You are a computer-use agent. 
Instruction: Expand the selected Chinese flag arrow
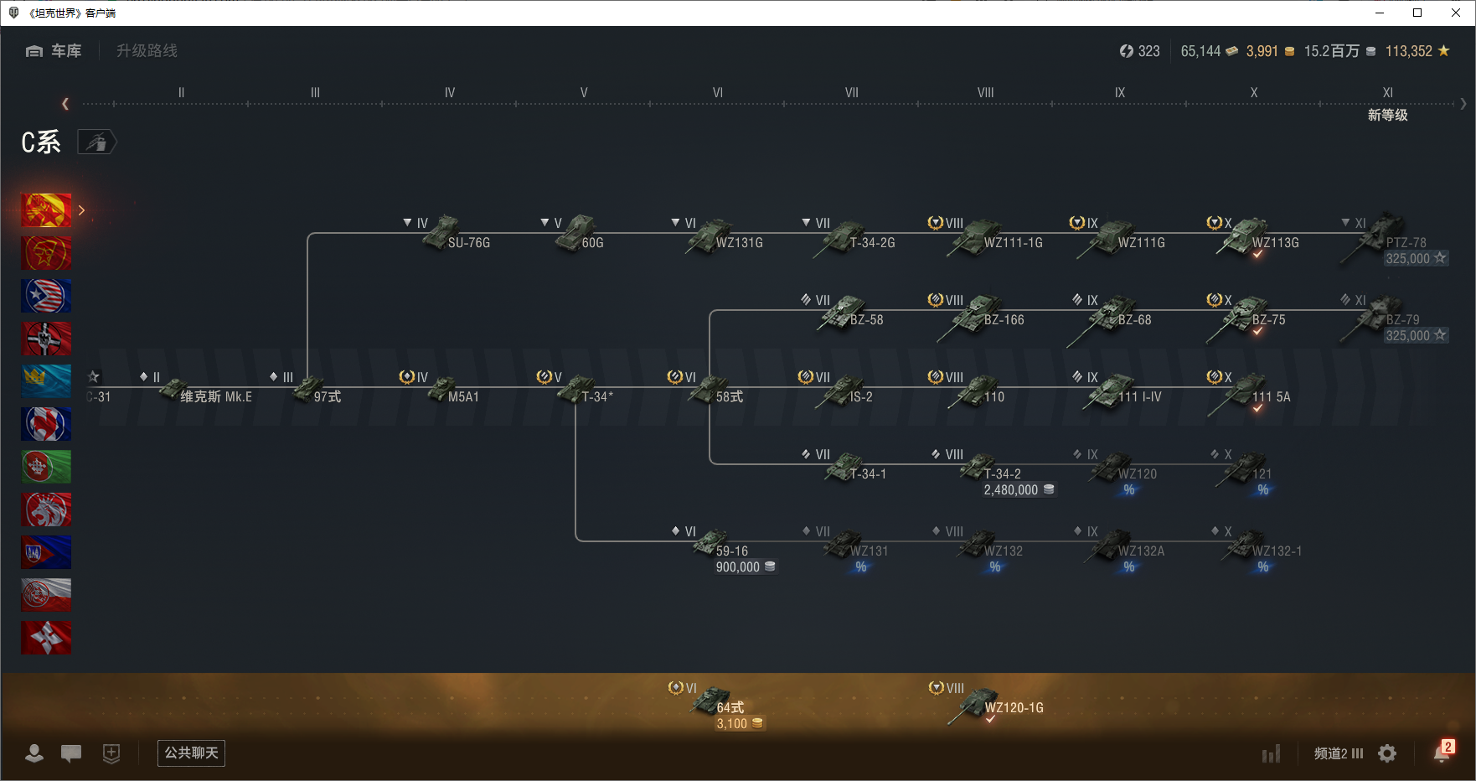(x=81, y=210)
